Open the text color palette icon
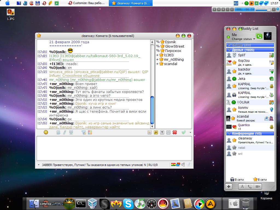Viewport: 280px width, 210px height. click(x=90, y=132)
